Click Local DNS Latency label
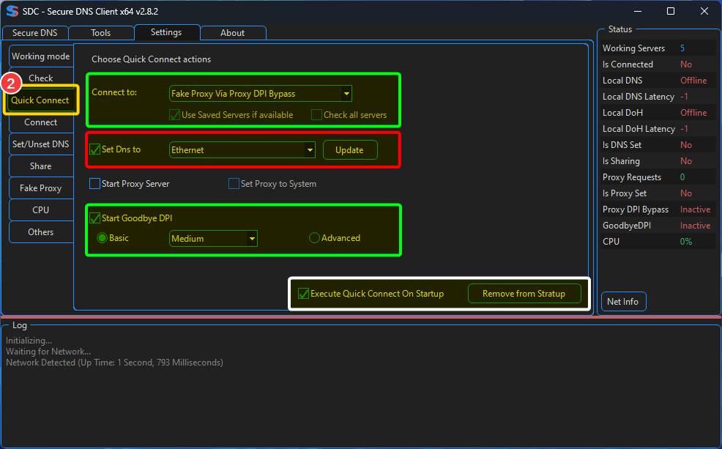The image size is (722, 449). pos(639,97)
